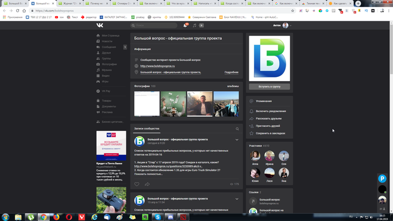The image size is (393, 221).
Task: Open the Участники members header
Action: (x=259, y=146)
